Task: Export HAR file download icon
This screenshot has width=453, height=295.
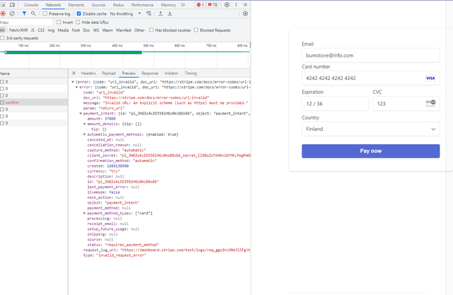Action: [170, 13]
